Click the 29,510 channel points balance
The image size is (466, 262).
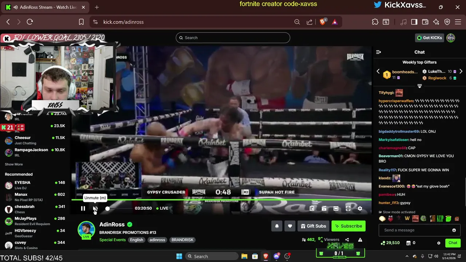pos(390,243)
